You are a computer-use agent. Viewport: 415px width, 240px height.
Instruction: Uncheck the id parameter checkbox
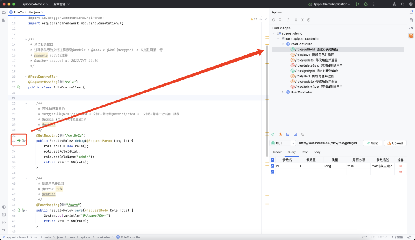coord(272,166)
